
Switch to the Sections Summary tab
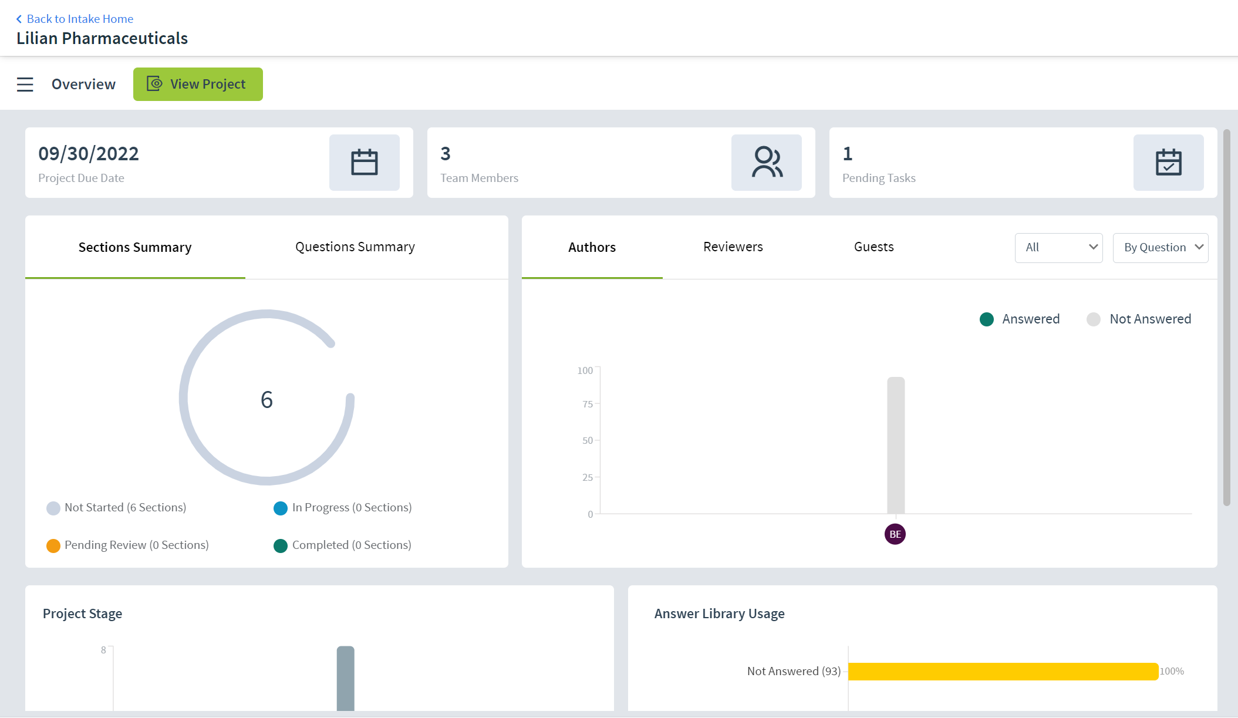[135, 247]
